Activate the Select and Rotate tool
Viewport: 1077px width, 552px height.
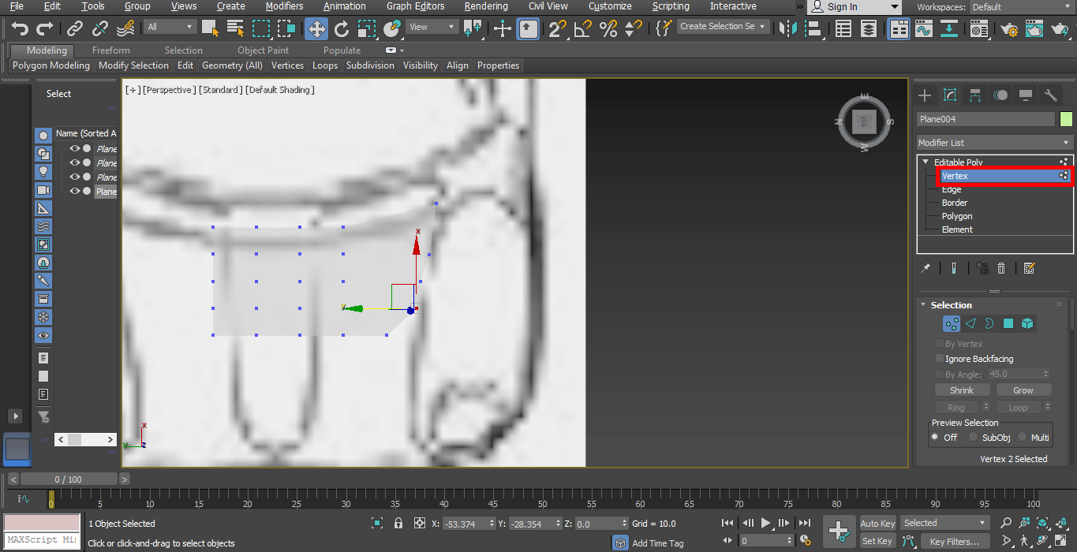coord(341,28)
